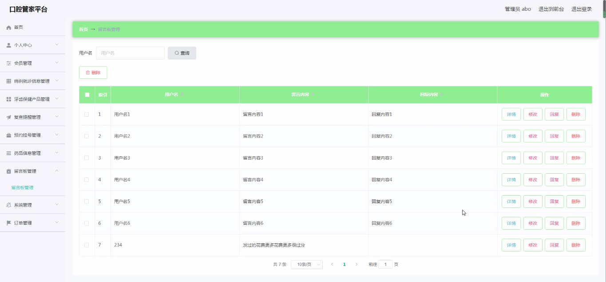Open the 留言板管理 submenu item
Viewport: 606px width, 282px height.
(x=22, y=188)
